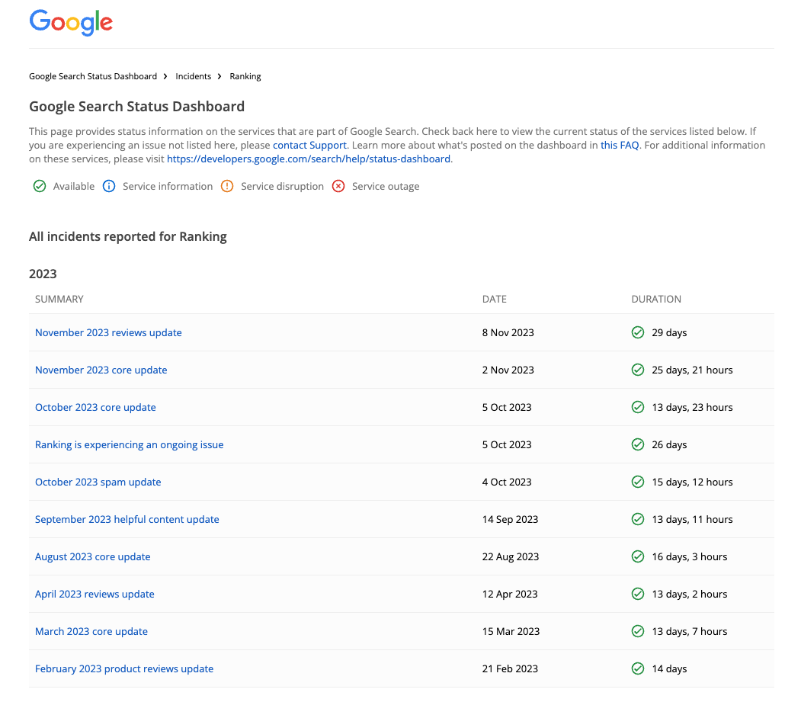Viewport: 785px width, 702px height.
Task: Open October 2023 spam update incident
Action: tap(98, 482)
